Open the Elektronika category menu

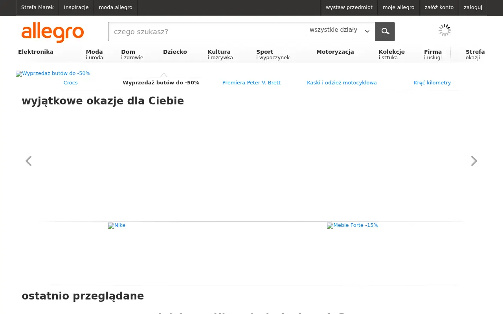pos(36,52)
